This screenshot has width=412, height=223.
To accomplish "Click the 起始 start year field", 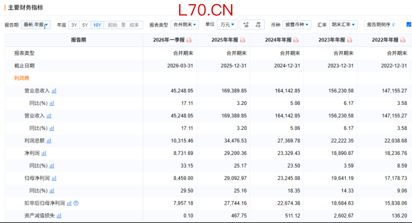I will (112, 25).
